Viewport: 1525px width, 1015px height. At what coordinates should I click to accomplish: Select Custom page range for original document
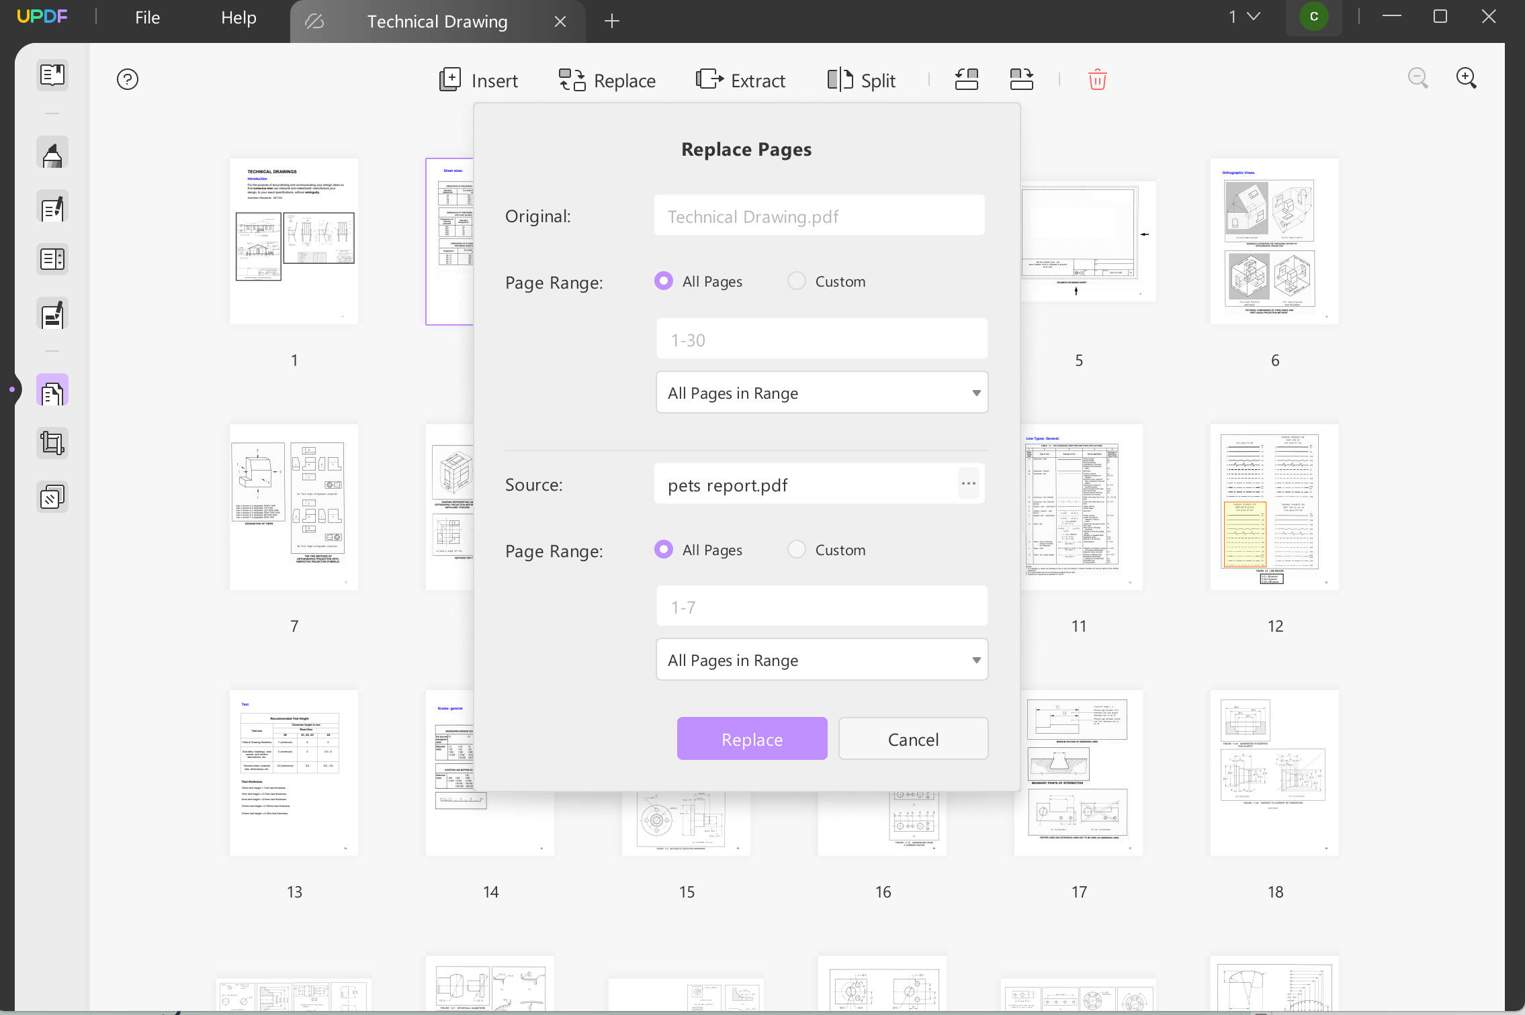click(x=797, y=281)
